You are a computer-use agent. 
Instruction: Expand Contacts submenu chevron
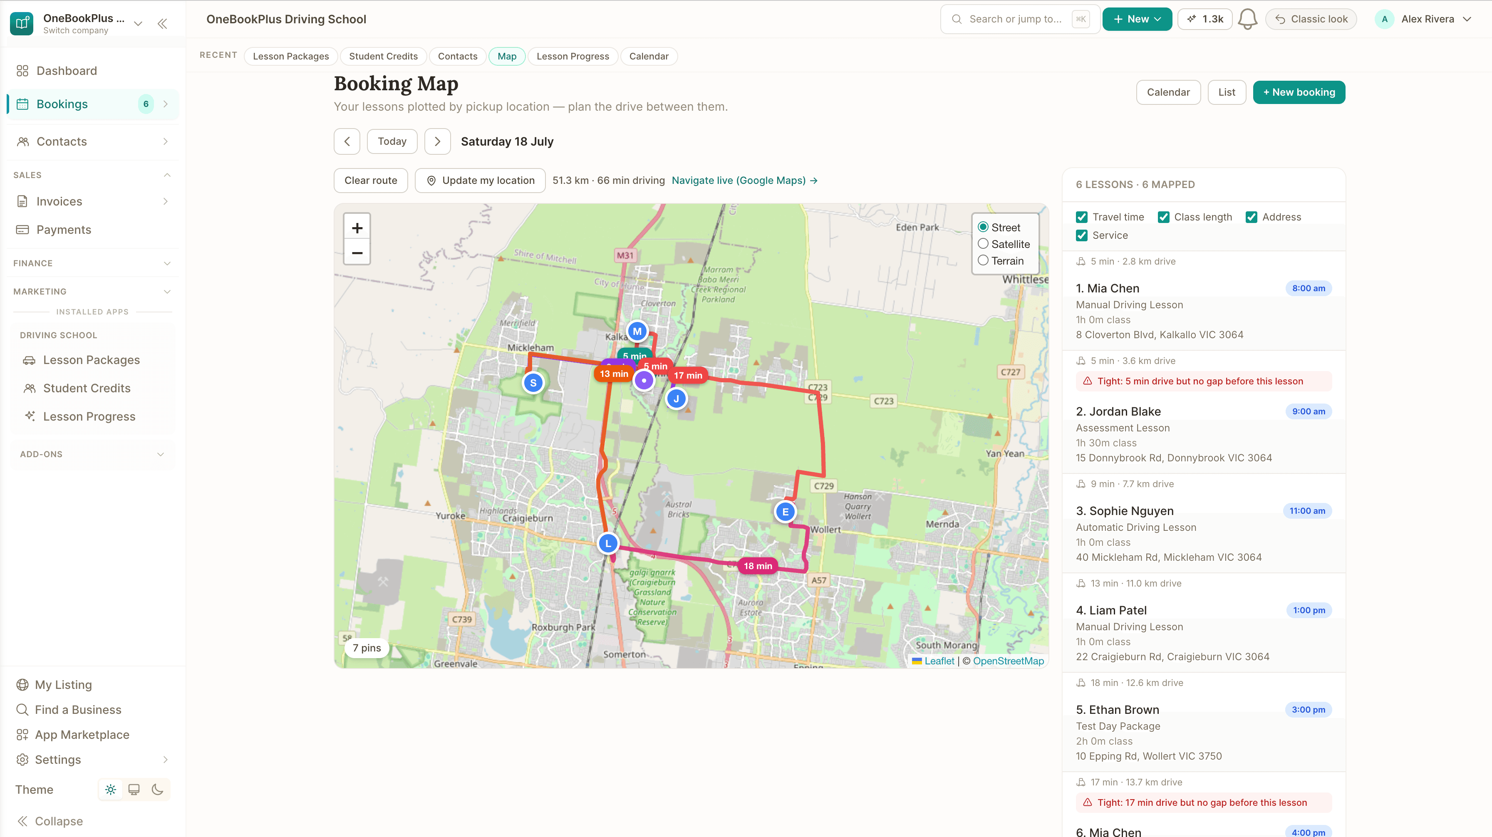coord(166,142)
